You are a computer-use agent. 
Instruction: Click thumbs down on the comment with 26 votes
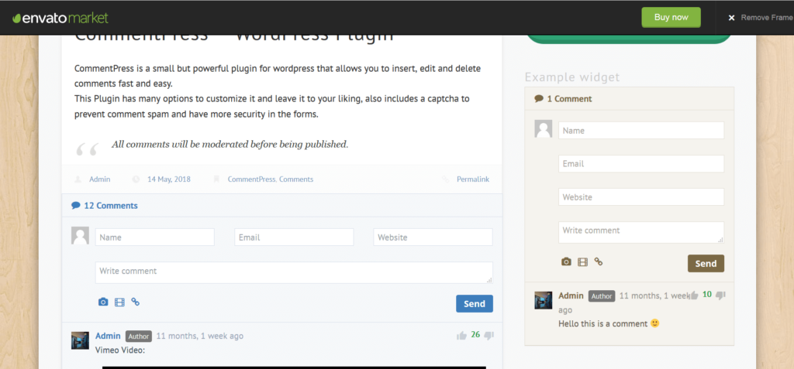click(x=488, y=336)
